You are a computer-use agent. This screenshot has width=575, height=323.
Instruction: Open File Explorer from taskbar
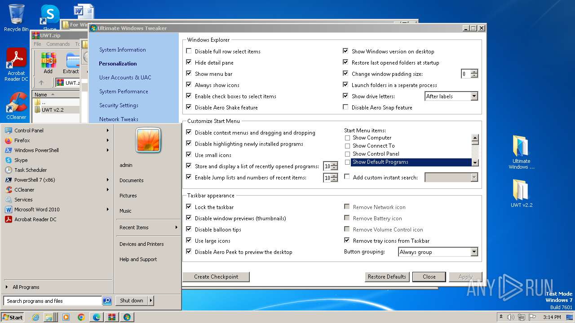click(49, 317)
